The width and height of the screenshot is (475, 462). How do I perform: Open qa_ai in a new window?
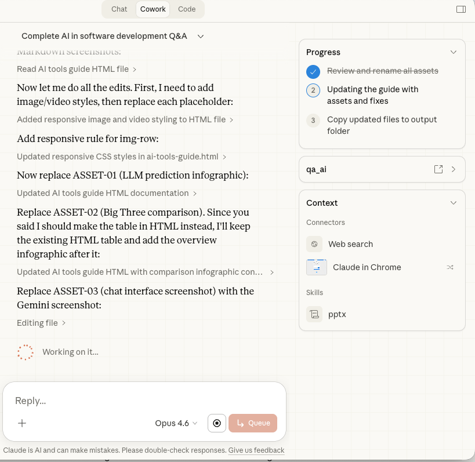438,169
